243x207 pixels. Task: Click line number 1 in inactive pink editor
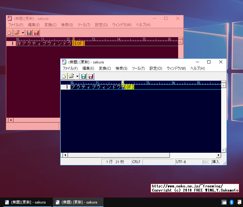tap(12, 44)
